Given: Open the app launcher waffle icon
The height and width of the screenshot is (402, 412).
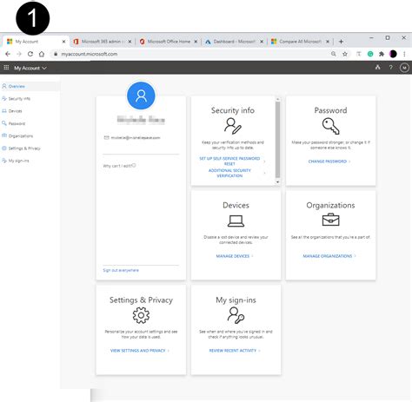Looking at the screenshot, I should pyautogui.click(x=6, y=68).
